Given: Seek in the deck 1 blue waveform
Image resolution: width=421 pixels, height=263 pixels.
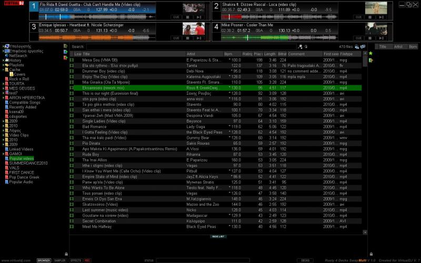Looking at the screenshot, I should tap(97, 17).
